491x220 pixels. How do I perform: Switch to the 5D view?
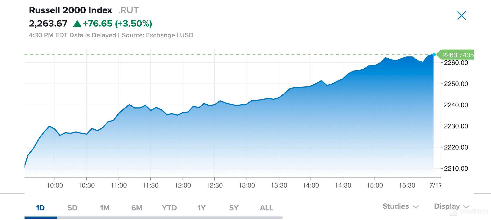73,208
